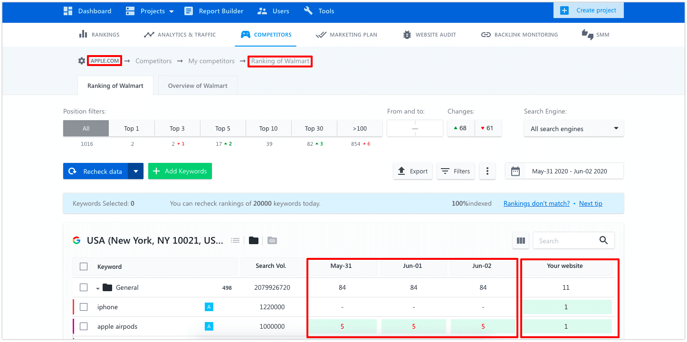Image resolution: width=687 pixels, height=342 pixels.
Task: Click search volume value 2079926720
Action: (272, 287)
